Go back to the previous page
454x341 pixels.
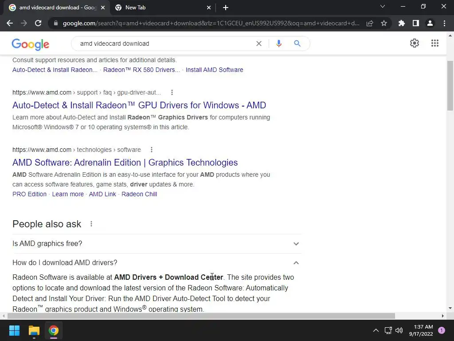pos(10,23)
